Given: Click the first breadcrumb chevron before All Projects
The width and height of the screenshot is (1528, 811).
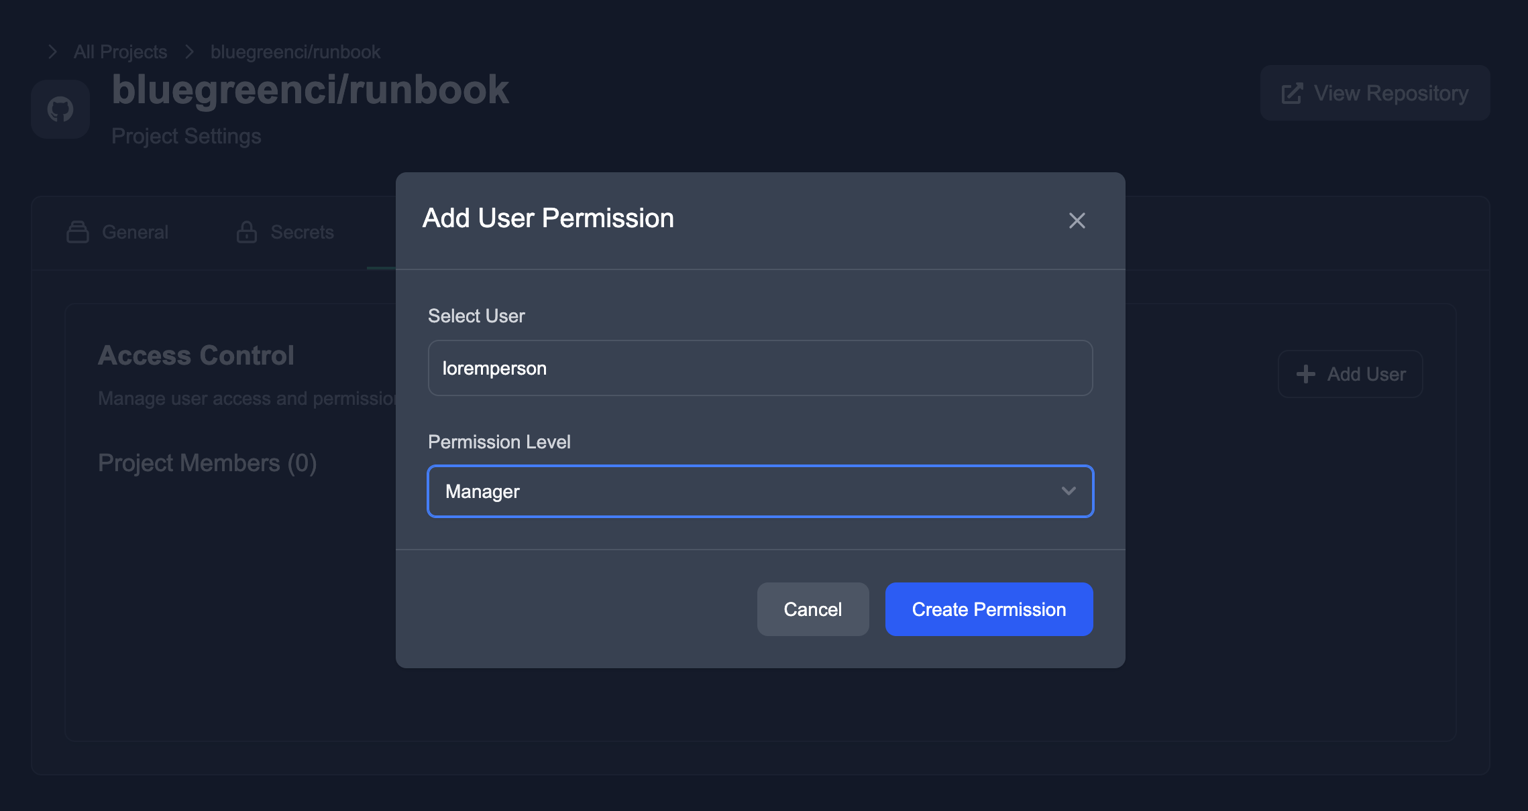Looking at the screenshot, I should pyautogui.click(x=53, y=52).
